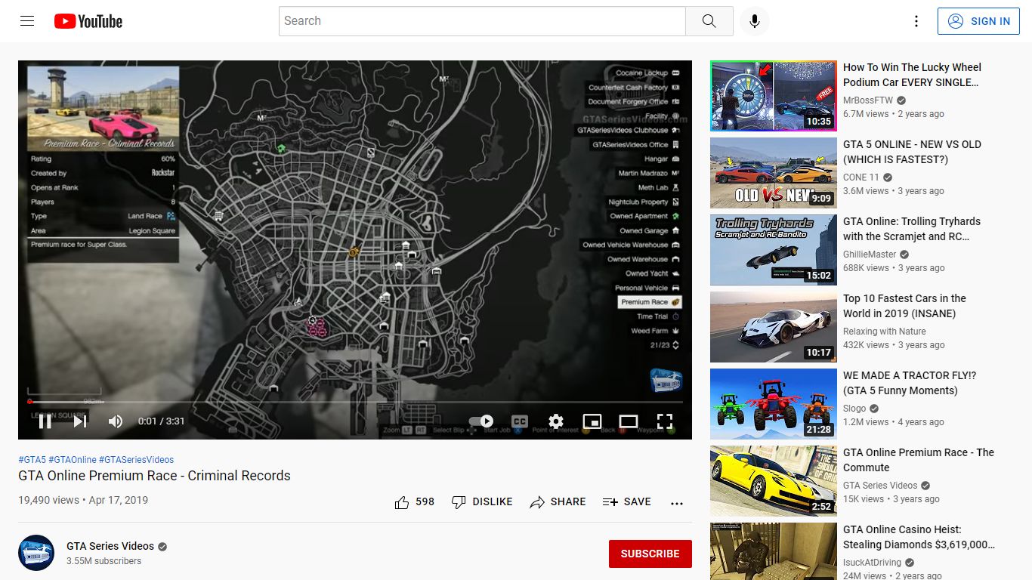Click the search magnifier button

(x=709, y=21)
